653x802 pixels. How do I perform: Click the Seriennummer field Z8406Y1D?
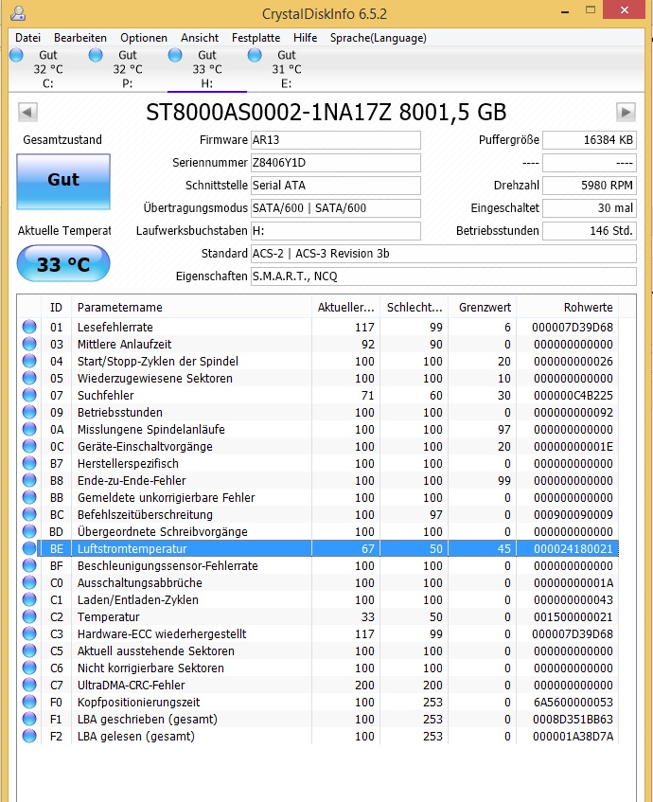[x=335, y=163]
